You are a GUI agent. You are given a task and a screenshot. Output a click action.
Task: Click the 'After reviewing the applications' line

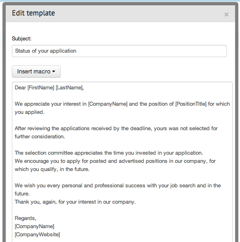point(116,129)
